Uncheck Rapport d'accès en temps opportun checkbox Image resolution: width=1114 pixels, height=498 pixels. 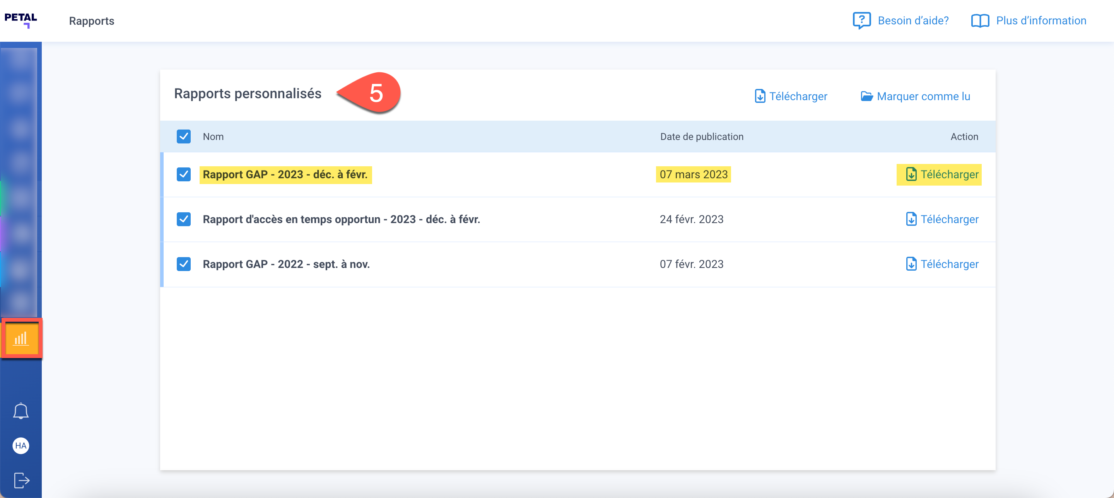point(184,219)
